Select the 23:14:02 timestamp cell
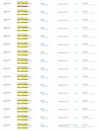The width and height of the screenshot is (98, 131). [63, 29]
